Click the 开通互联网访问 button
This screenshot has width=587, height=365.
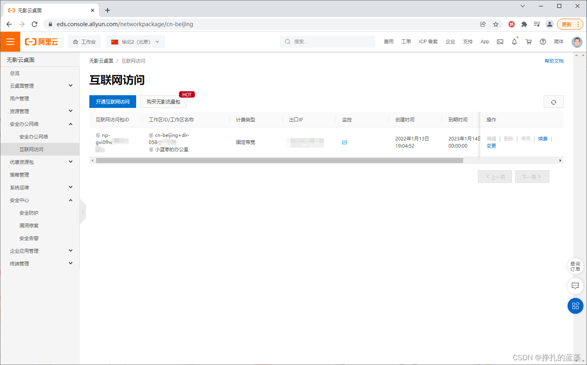[x=112, y=102]
